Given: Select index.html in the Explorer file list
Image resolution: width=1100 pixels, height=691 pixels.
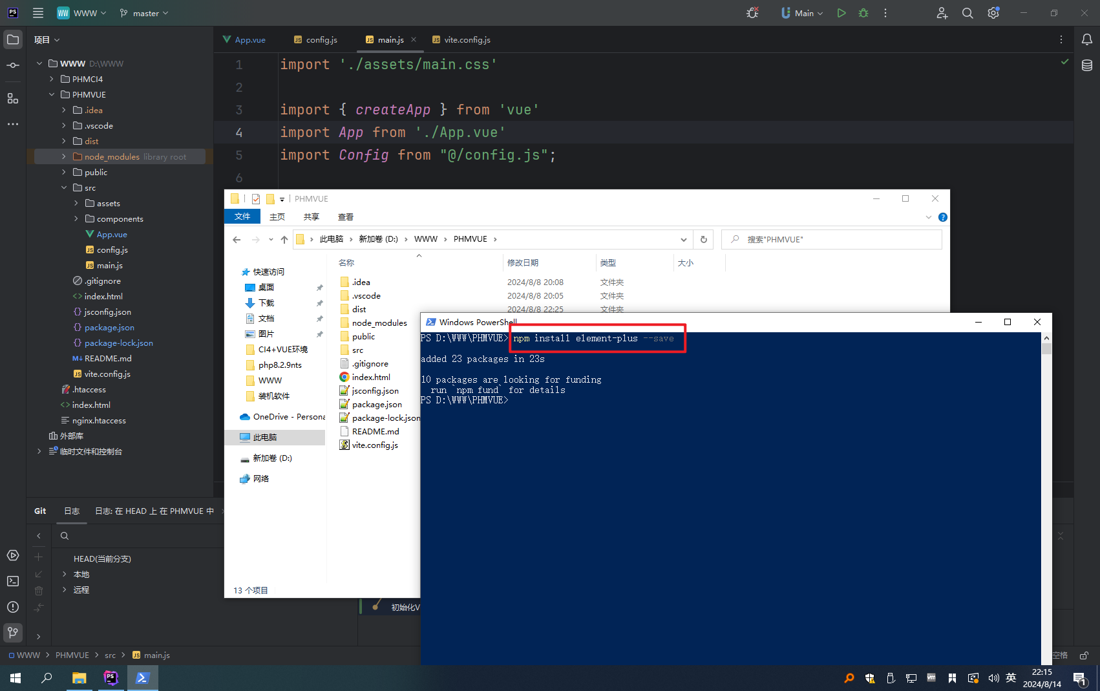Looking at the screenshot, I should (371, 377).
